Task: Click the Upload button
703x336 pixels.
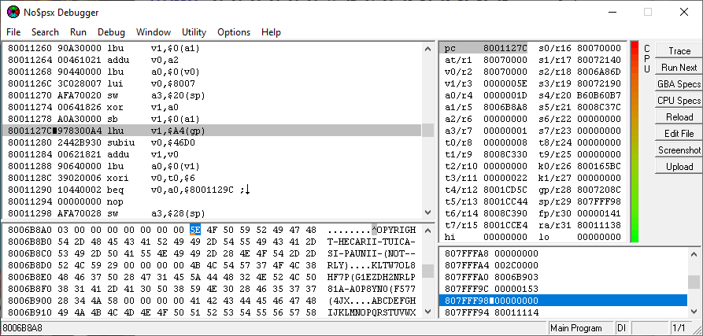Action: coord(679,167)
